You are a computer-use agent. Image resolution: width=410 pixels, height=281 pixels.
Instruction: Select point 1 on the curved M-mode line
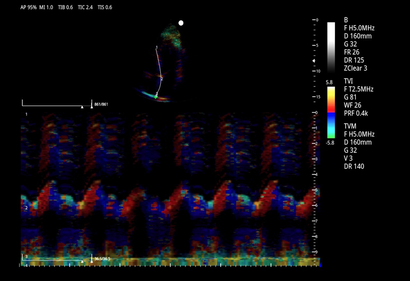click(157, 47)
